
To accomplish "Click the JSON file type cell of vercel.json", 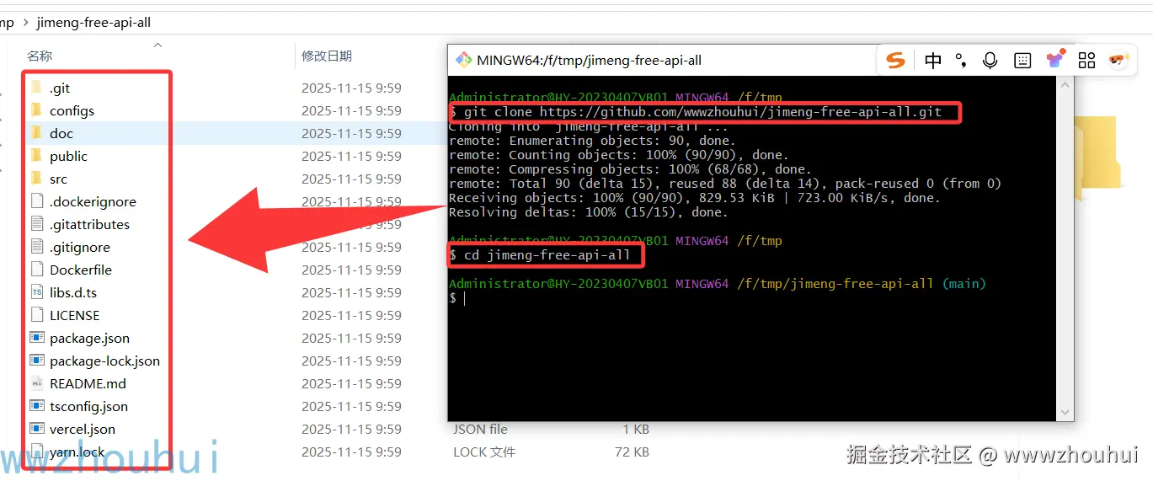I will (480, 429).
